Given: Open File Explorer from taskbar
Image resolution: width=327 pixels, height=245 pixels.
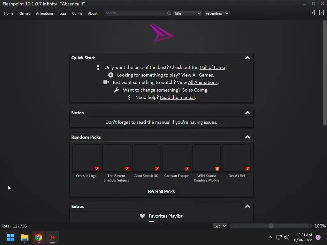Looking at the screenshot, I should tap(24, 237).
